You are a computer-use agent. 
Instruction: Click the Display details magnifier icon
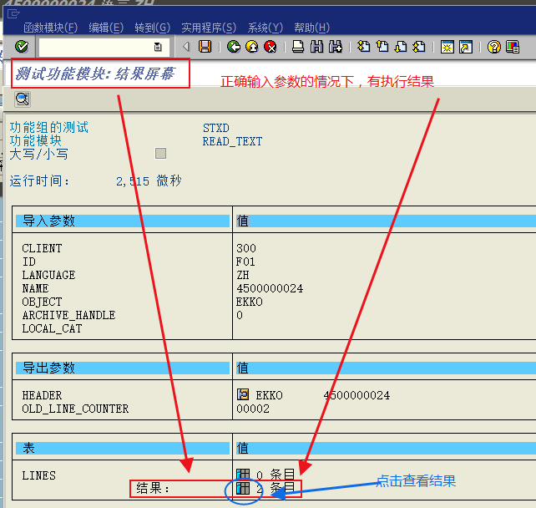[23, 99]
